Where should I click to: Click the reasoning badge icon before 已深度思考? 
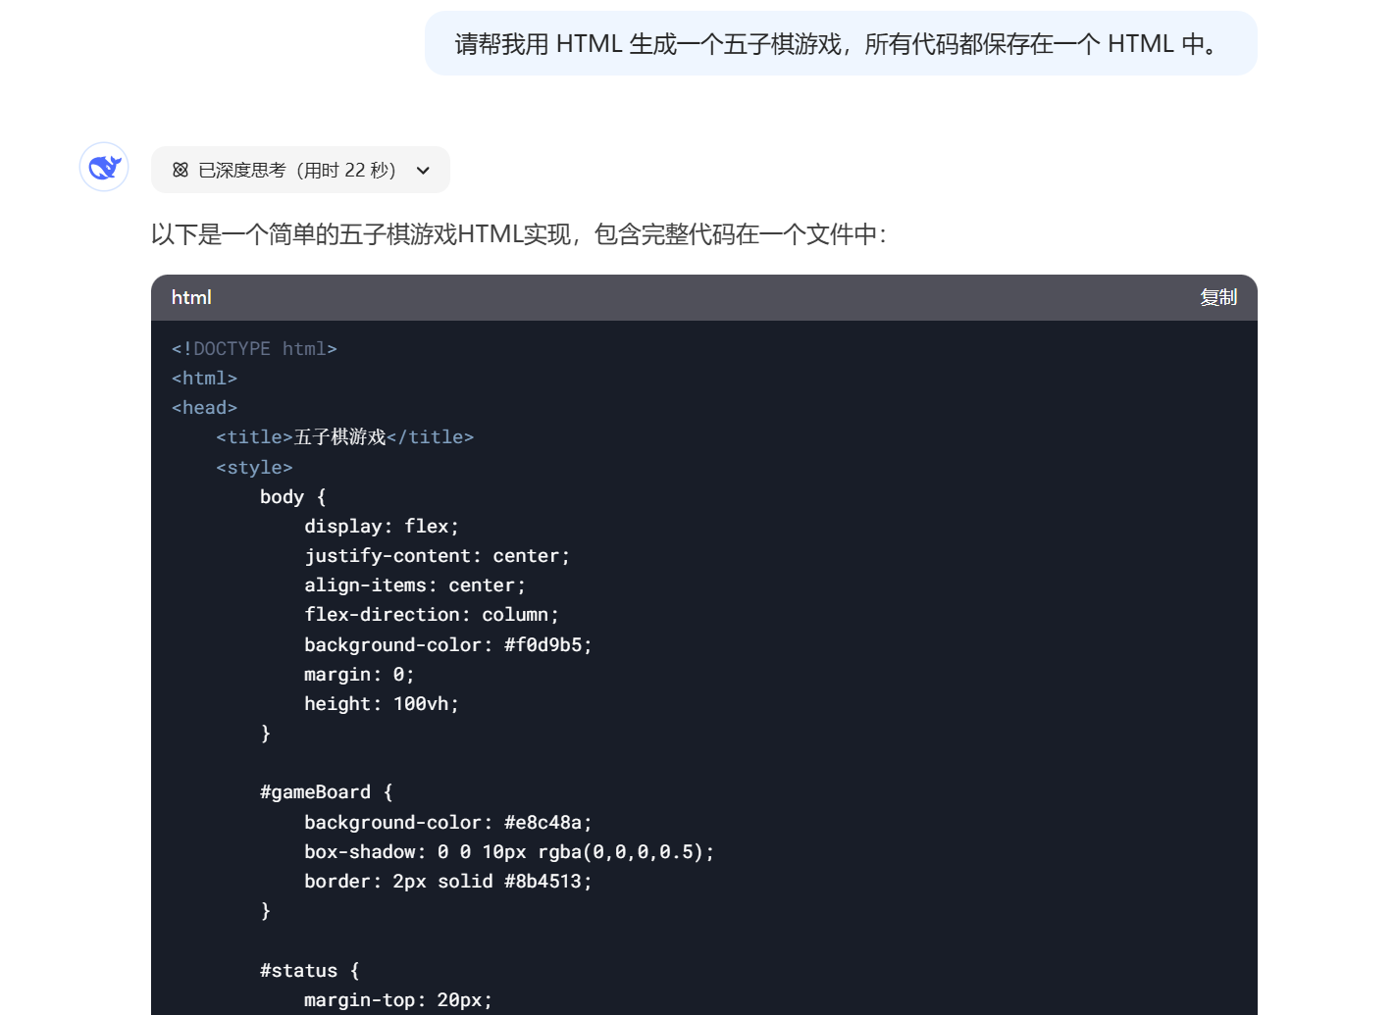[181, 169]
